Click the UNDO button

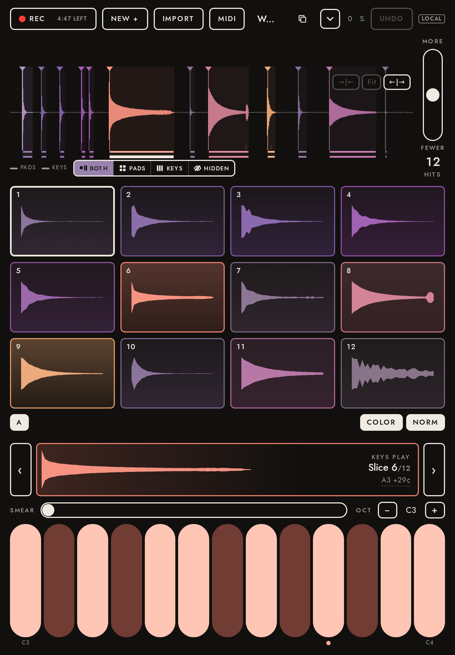[391, 19]
